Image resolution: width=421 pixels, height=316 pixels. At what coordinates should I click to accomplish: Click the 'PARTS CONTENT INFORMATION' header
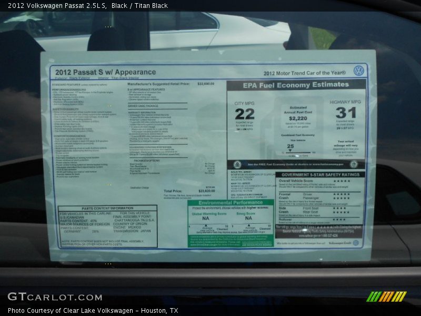(x=107, y=208)
